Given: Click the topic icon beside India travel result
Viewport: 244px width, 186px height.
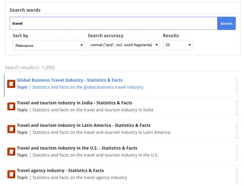Looking at the screenshot, I should (x=11, y=106).
